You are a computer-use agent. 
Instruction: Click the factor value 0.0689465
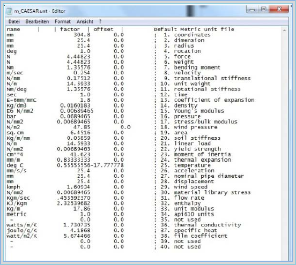pyautogui.click(x=75, y=116)
